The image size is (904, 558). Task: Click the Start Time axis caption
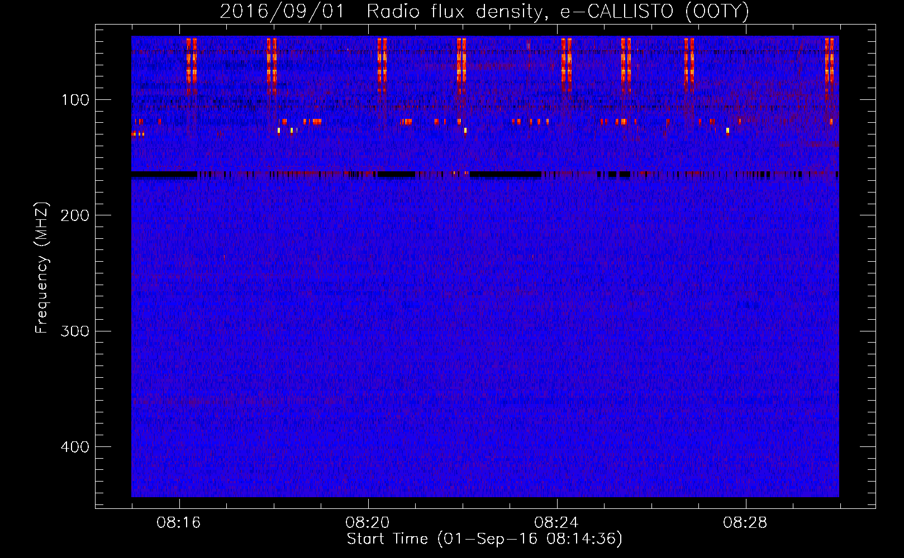click(484, 539)
